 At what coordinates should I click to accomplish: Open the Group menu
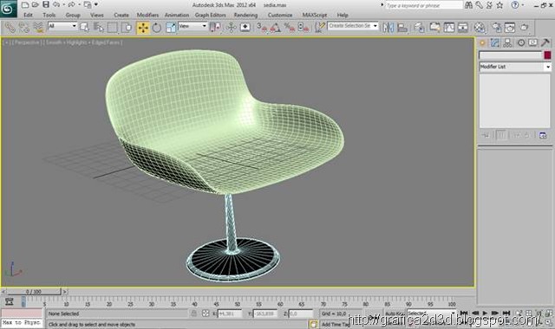click(73, 15)
